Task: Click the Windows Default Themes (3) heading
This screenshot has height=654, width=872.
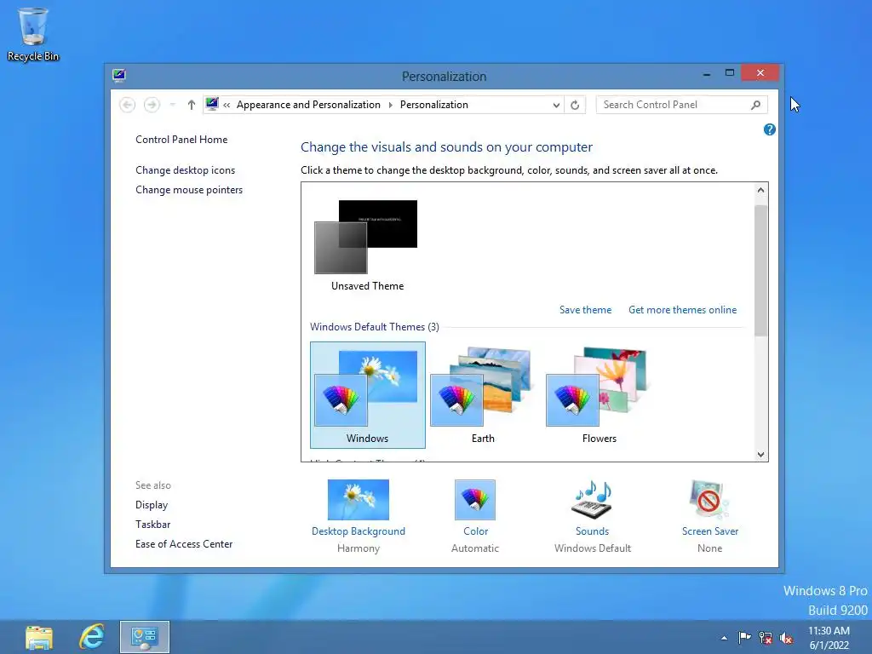Action: (375, 327)
